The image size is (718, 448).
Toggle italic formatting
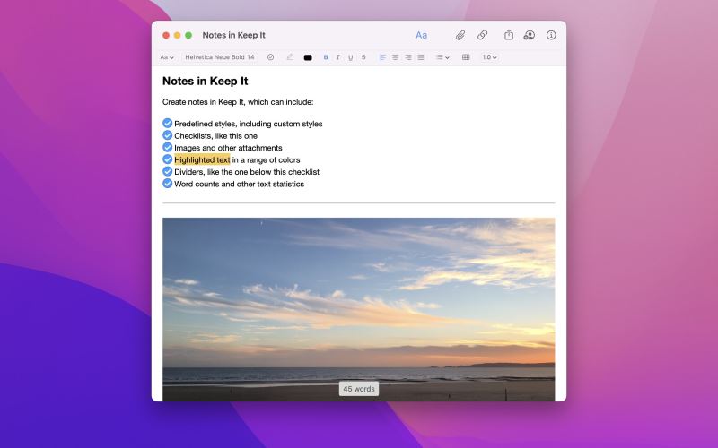pos(338,57)
